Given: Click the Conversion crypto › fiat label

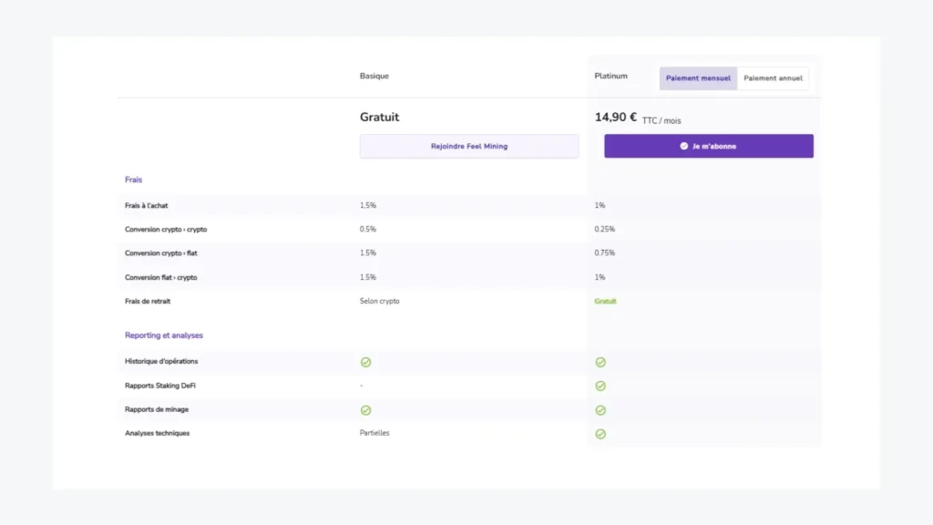Looking at the screenshot, I should point(160,253).
